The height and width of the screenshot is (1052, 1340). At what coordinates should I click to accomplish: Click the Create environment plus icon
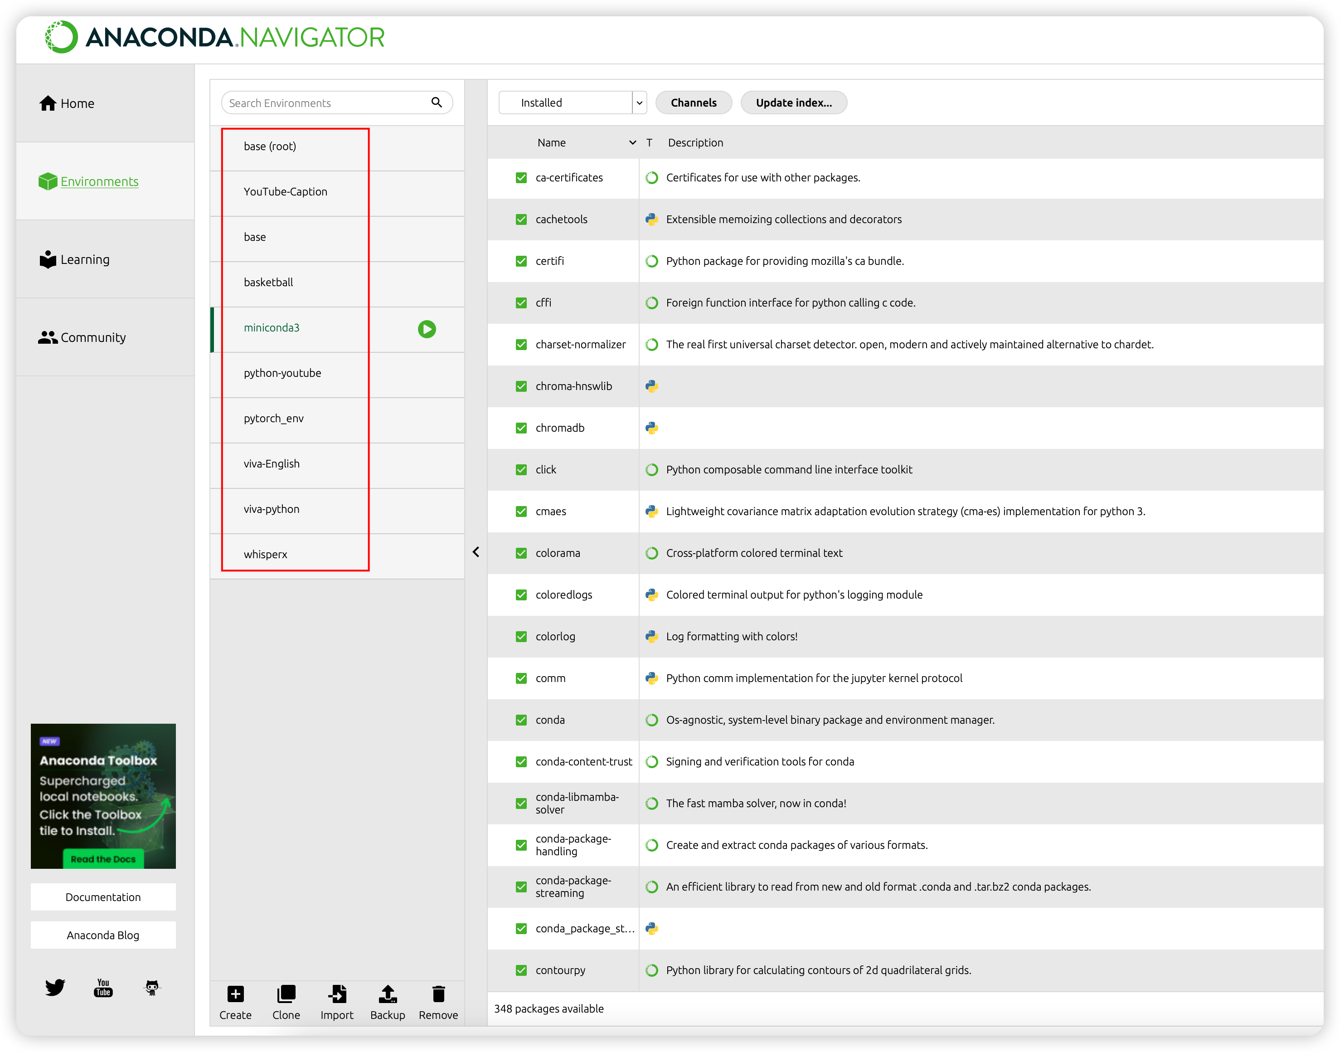click(235, 994)
